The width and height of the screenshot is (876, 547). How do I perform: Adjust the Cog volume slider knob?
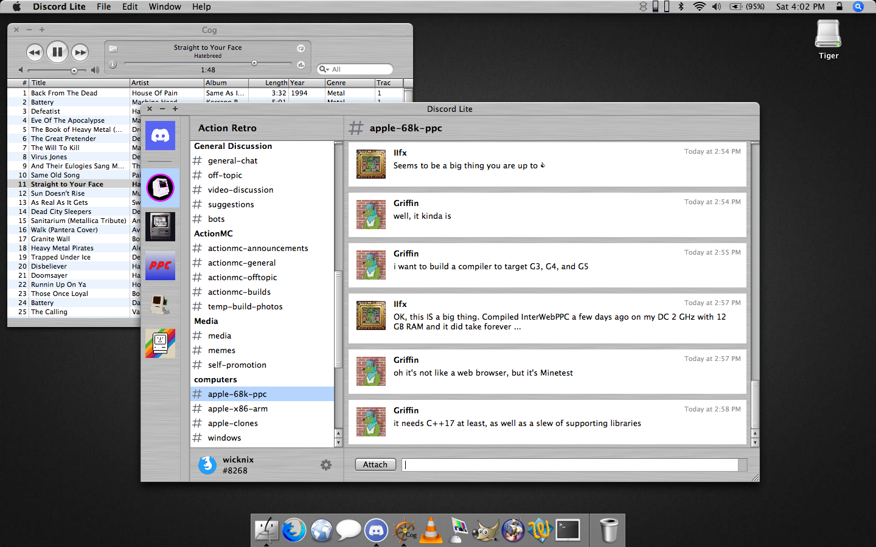click(x=74, y=71)
